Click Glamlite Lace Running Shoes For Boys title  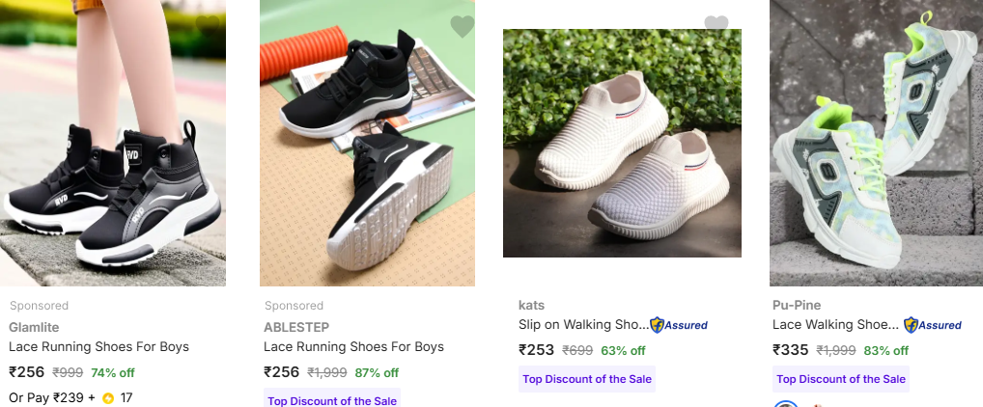pyautogui.click(x=98, y=346)
